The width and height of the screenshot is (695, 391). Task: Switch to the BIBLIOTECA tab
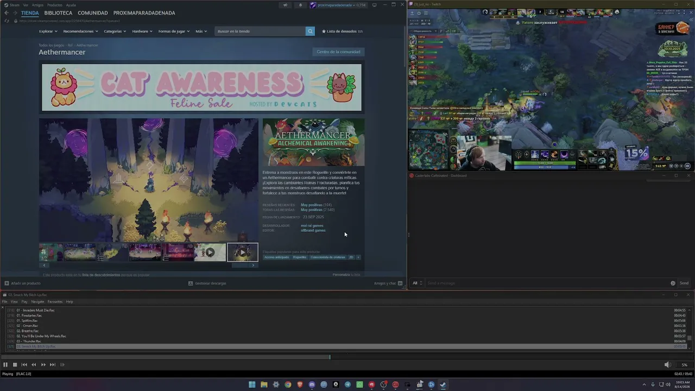coord(58,13)
